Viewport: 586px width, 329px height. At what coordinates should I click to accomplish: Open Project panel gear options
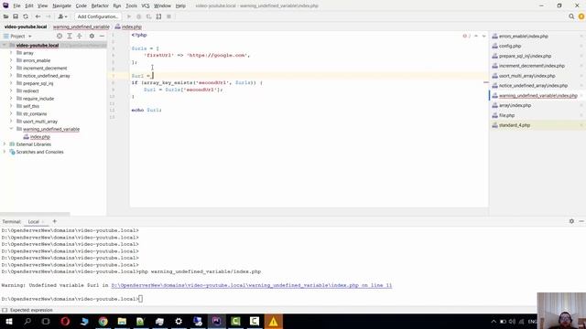(x=92, y=37)
